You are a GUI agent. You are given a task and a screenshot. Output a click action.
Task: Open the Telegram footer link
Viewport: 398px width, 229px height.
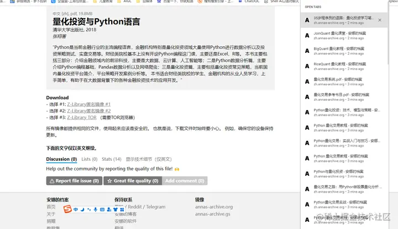tap(155, 207)
